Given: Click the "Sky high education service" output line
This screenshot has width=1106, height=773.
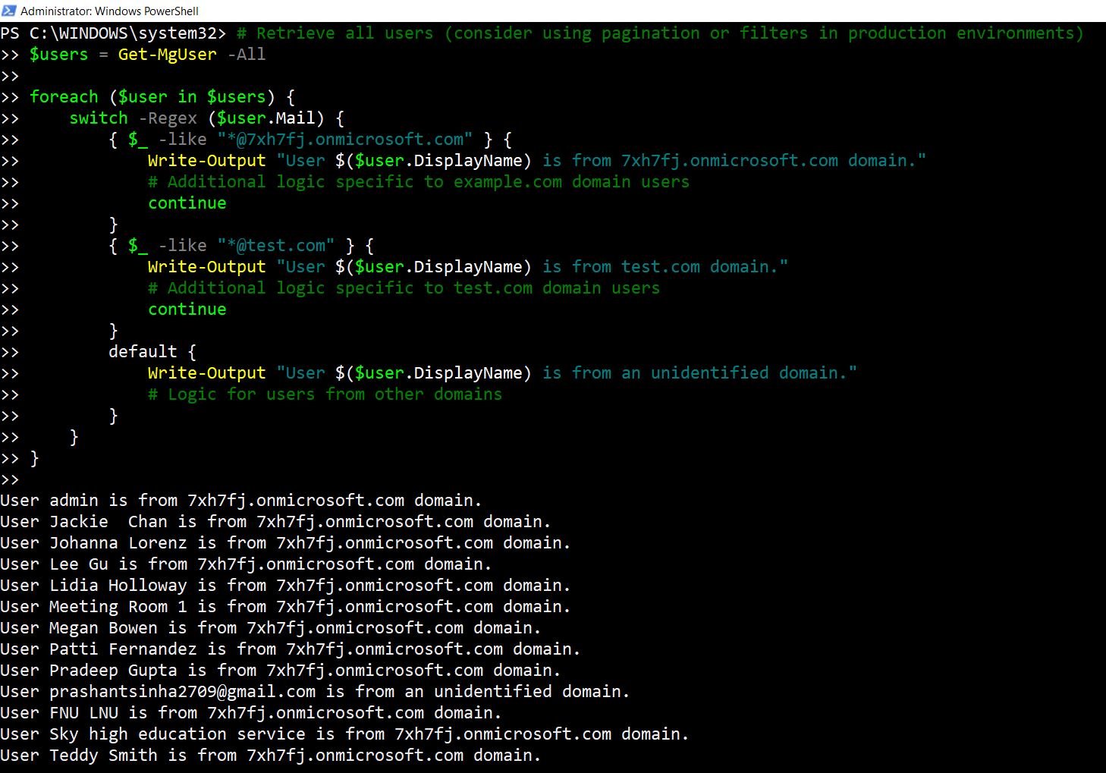Looking at the screenshot, I should click(x=344, y=734).
